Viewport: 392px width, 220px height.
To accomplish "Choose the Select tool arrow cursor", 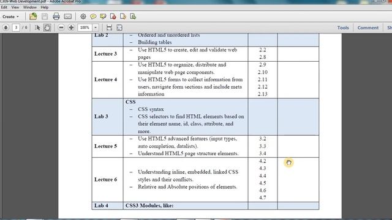I will pos(37,28).
